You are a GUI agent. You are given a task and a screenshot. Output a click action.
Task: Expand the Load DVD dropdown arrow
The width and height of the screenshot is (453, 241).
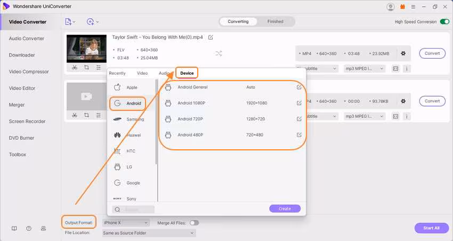coord(98,22)
